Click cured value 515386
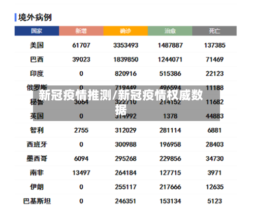 click(x=170, y=74)
